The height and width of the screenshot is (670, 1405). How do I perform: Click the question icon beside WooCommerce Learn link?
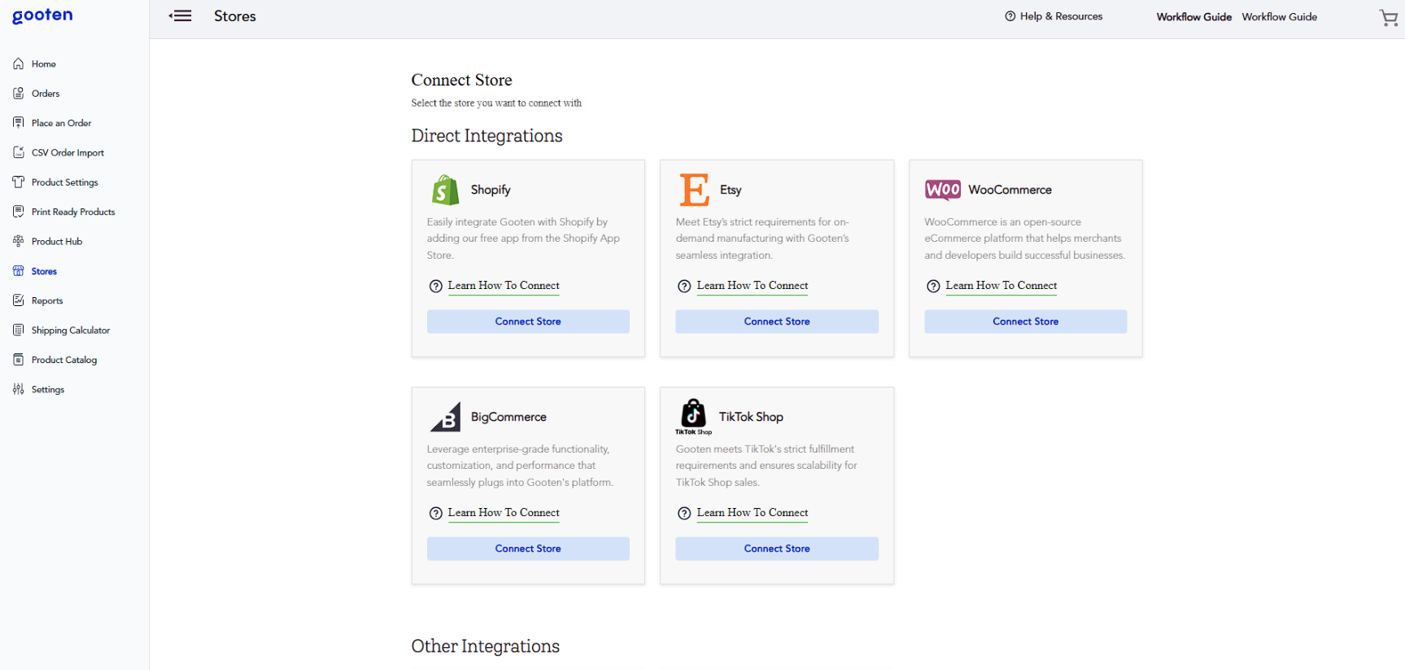(933, 286)
